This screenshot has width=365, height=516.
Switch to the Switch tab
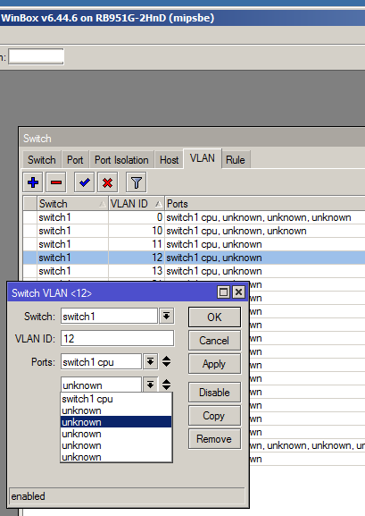point(42,160)
